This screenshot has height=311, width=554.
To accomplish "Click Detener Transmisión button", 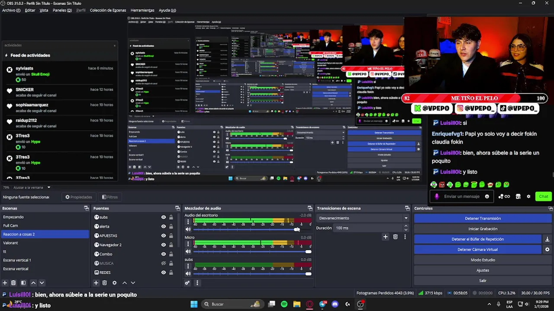I will click(483, 219).
